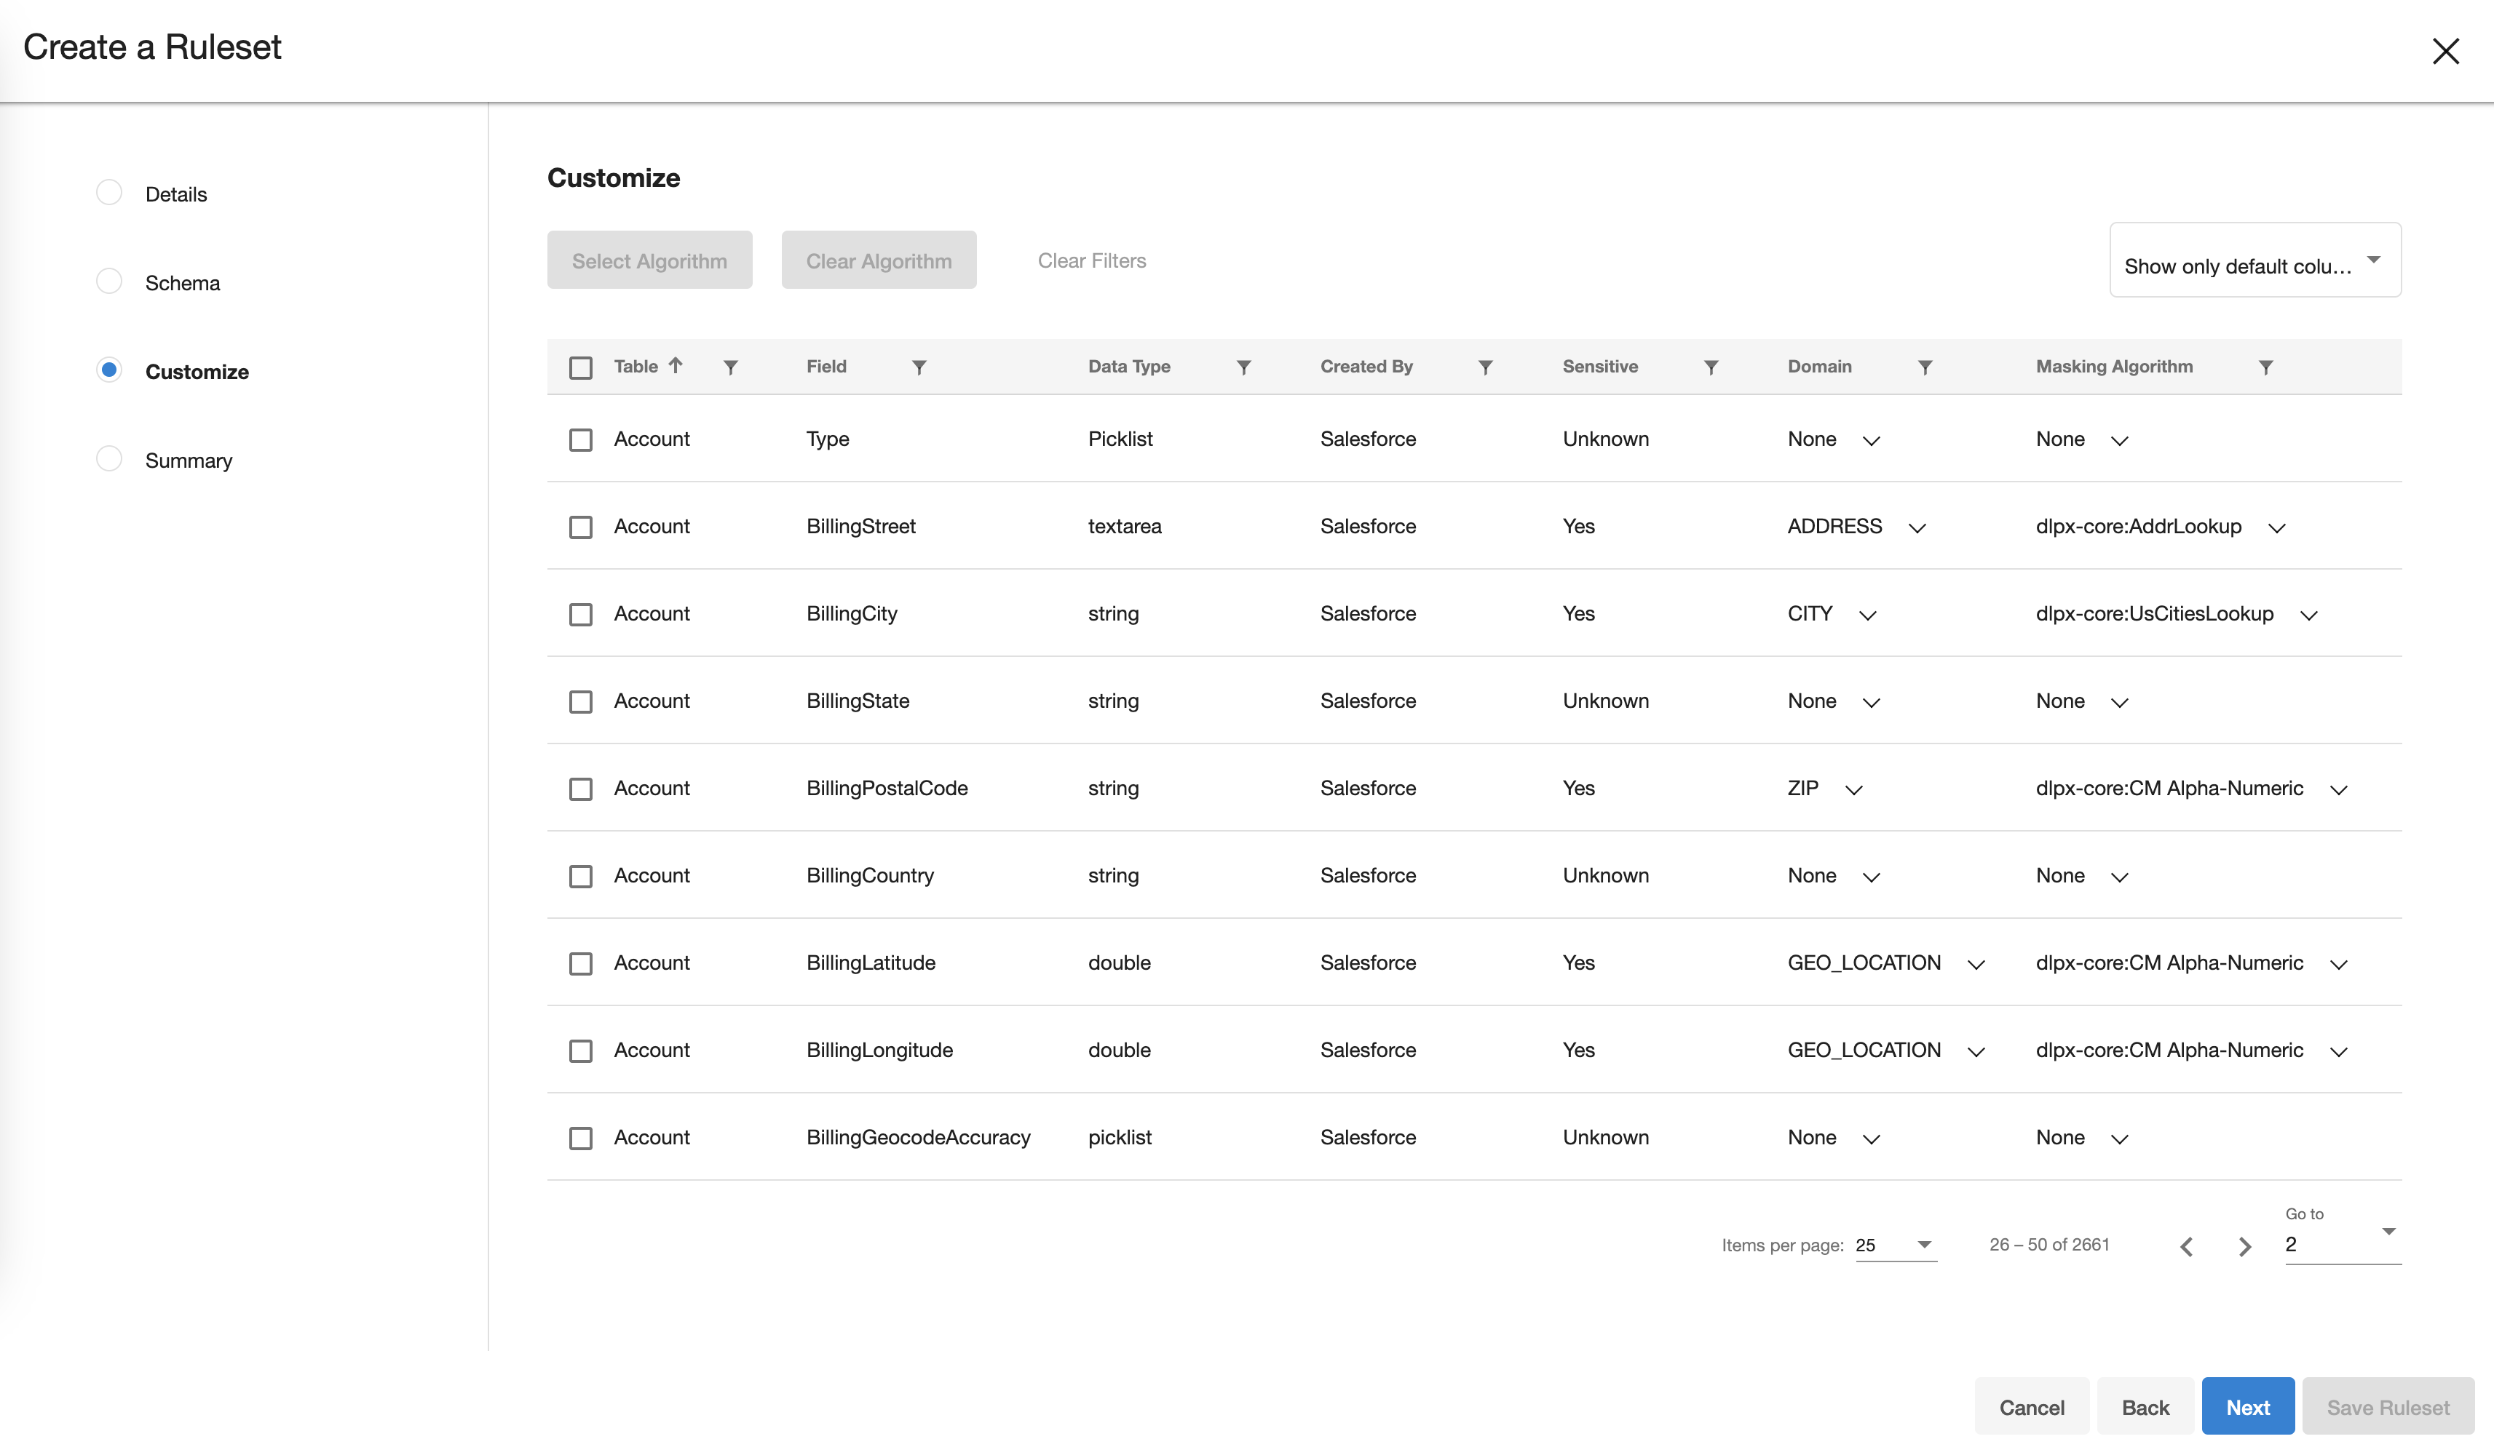Screen dimensions: 2494x1455
Task: Expand the ADDRESS domain dropdown
Action: coord(1917,528)
